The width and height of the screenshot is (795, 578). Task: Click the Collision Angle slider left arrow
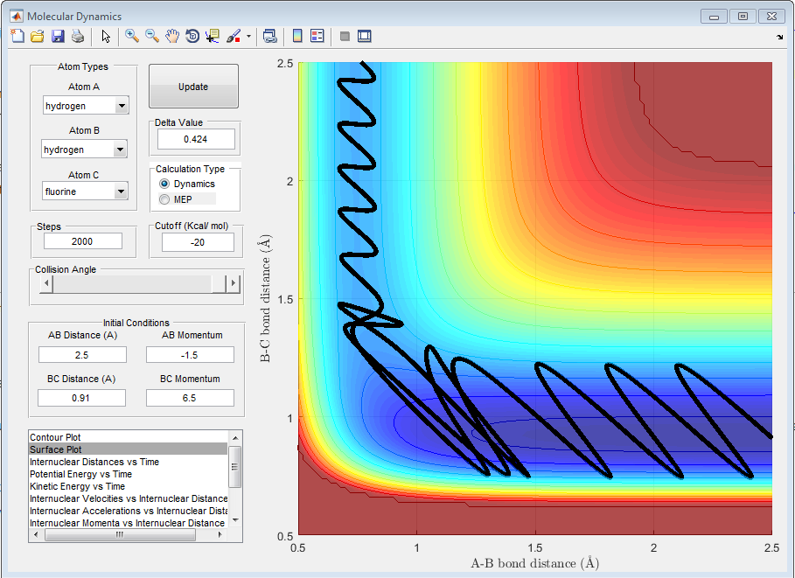click(x=46, y=283)
